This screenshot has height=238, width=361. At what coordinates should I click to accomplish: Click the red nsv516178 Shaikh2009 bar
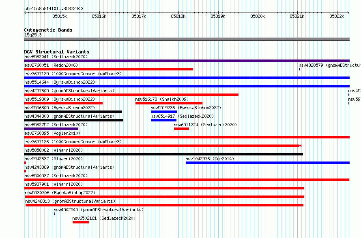(169, 103)
